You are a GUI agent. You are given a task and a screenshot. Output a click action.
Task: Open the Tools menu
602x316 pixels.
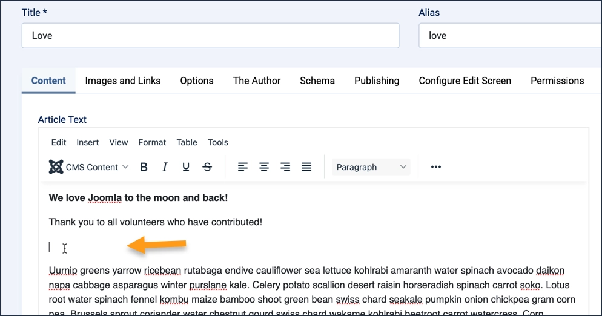click(218, 142)
